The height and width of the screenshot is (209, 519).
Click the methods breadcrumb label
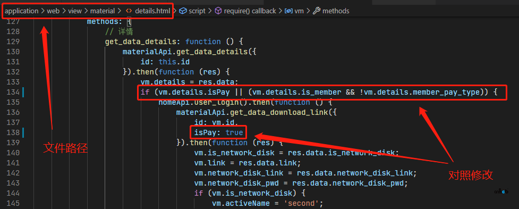coord(336,11)
